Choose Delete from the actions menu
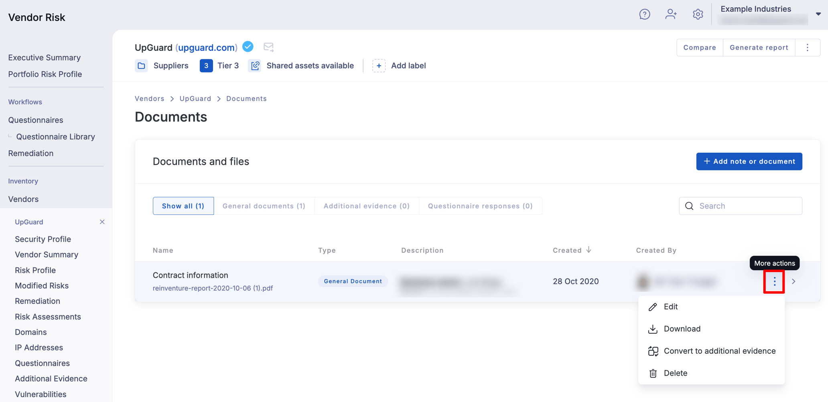Screen dimensions: 828x402 pos(711,373)
